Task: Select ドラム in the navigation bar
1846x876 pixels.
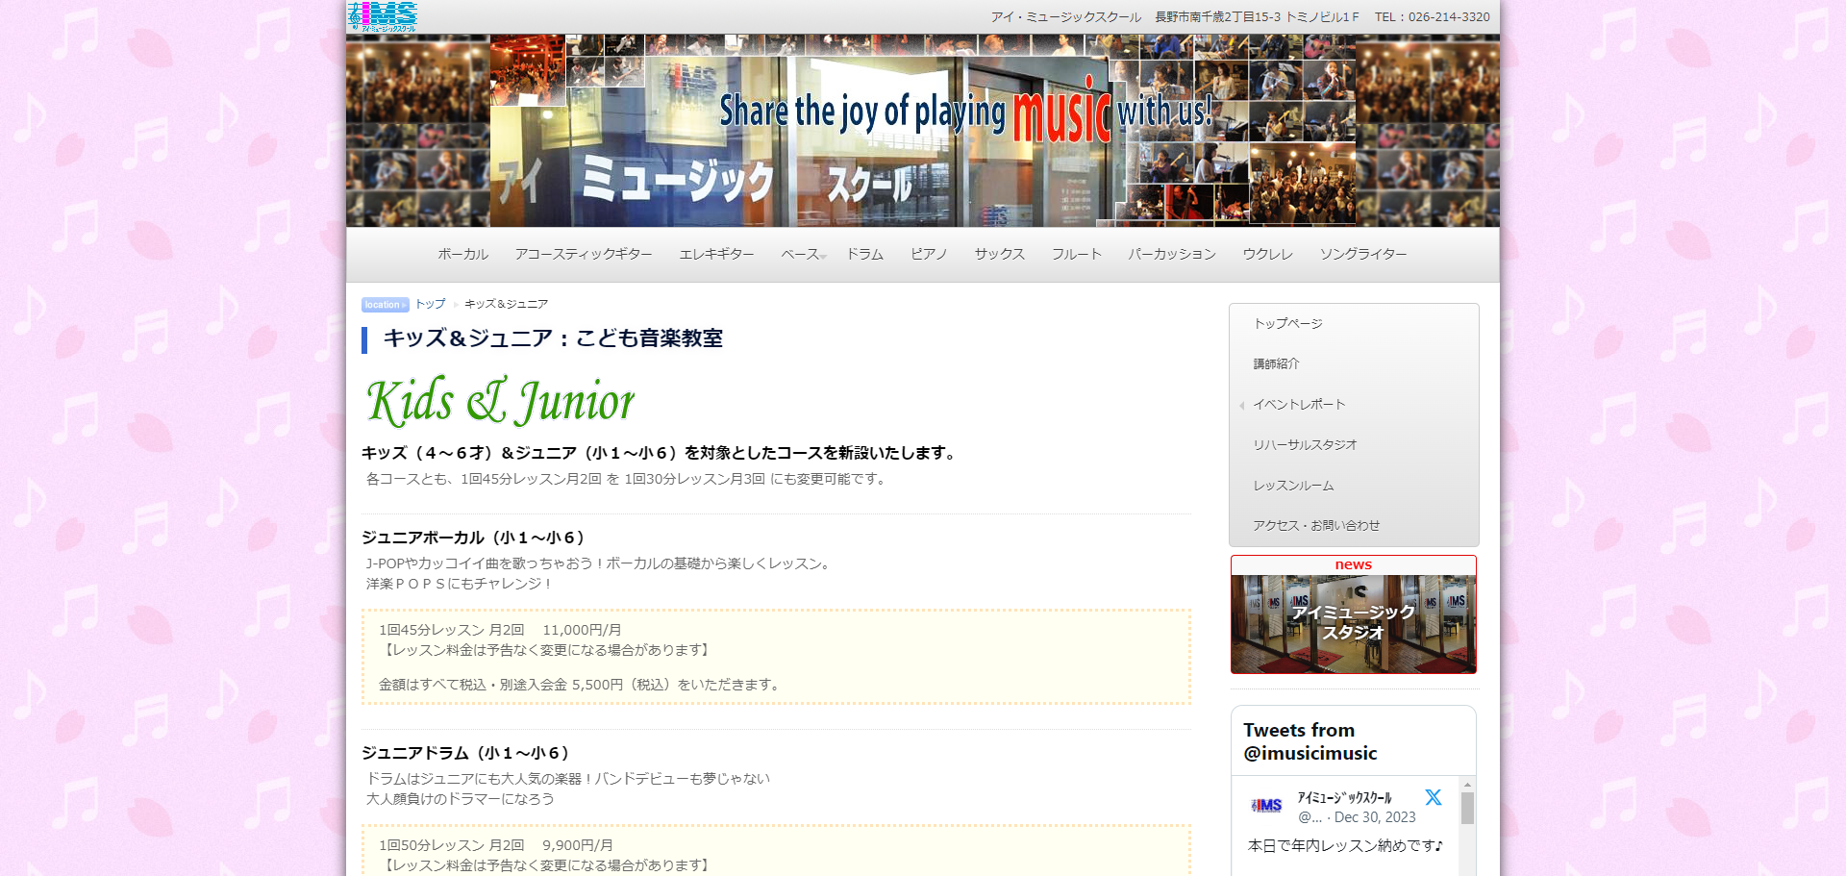Action: 864,255
